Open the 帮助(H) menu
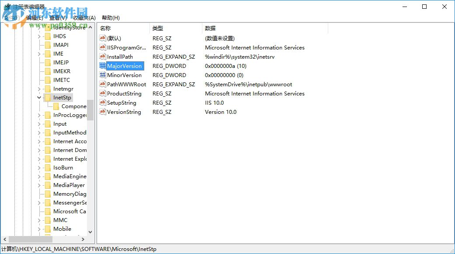 point(111,18)
